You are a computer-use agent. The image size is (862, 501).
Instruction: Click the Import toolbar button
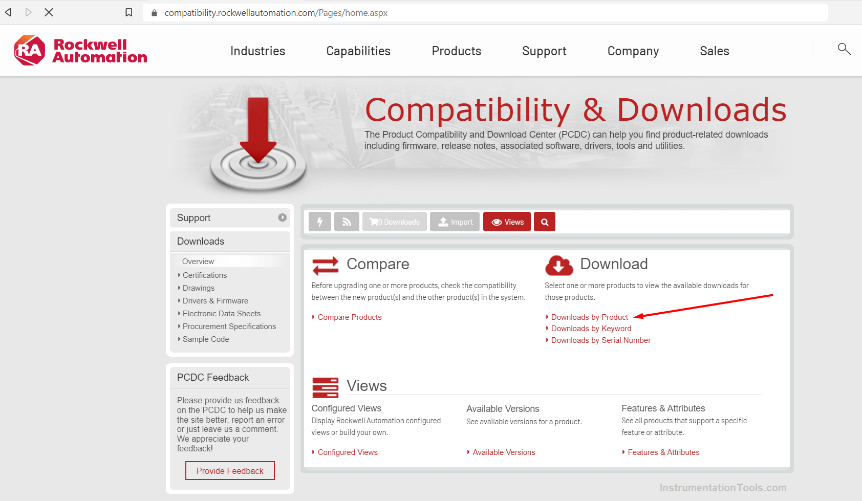[x=455, y=222]
